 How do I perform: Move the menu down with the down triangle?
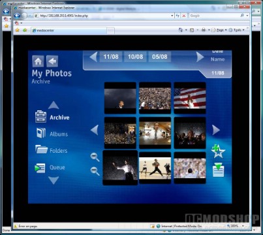(x=54, y=180)
